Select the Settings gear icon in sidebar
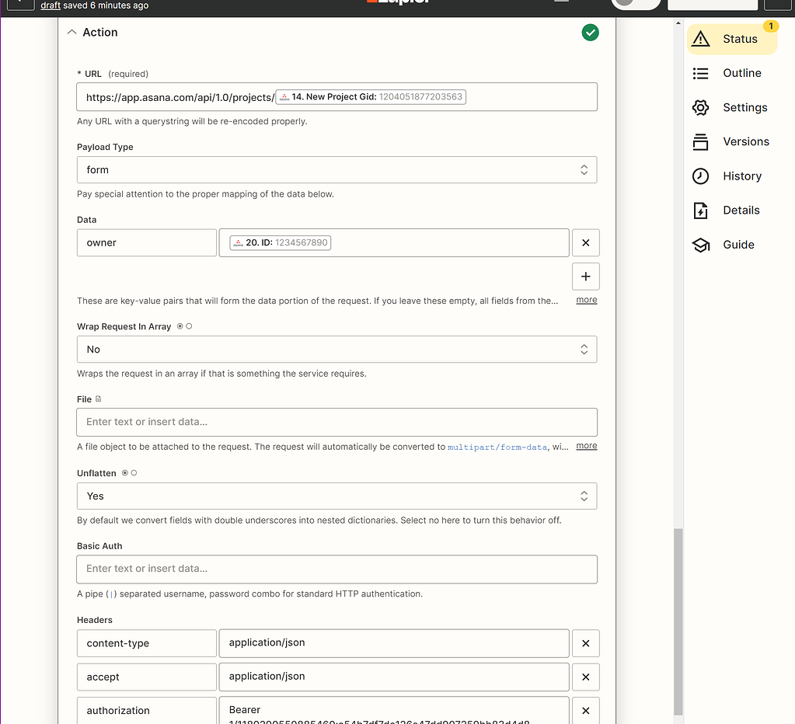Viewport: 795px width, 724px height. (701, 107)
